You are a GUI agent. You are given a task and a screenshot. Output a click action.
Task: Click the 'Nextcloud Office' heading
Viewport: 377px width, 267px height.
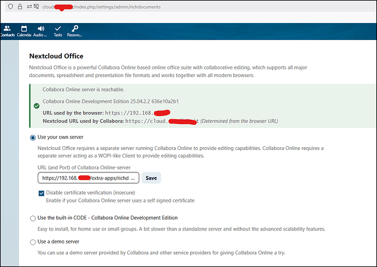(x=56, y=56)
